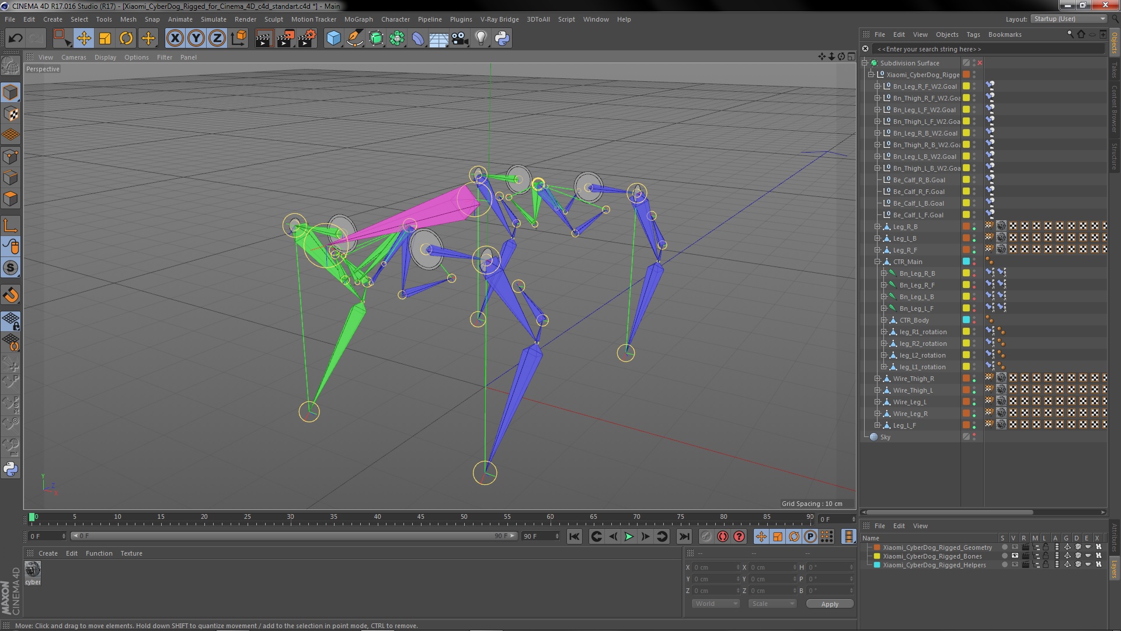Select the Move tool in top toolbar
Screen dimensions: 1121x631
pos(83,39)
